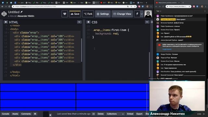Viewport: 208px width, 117px height.
Task: Click the heart (love) button
Action: (x=65, y=14)
